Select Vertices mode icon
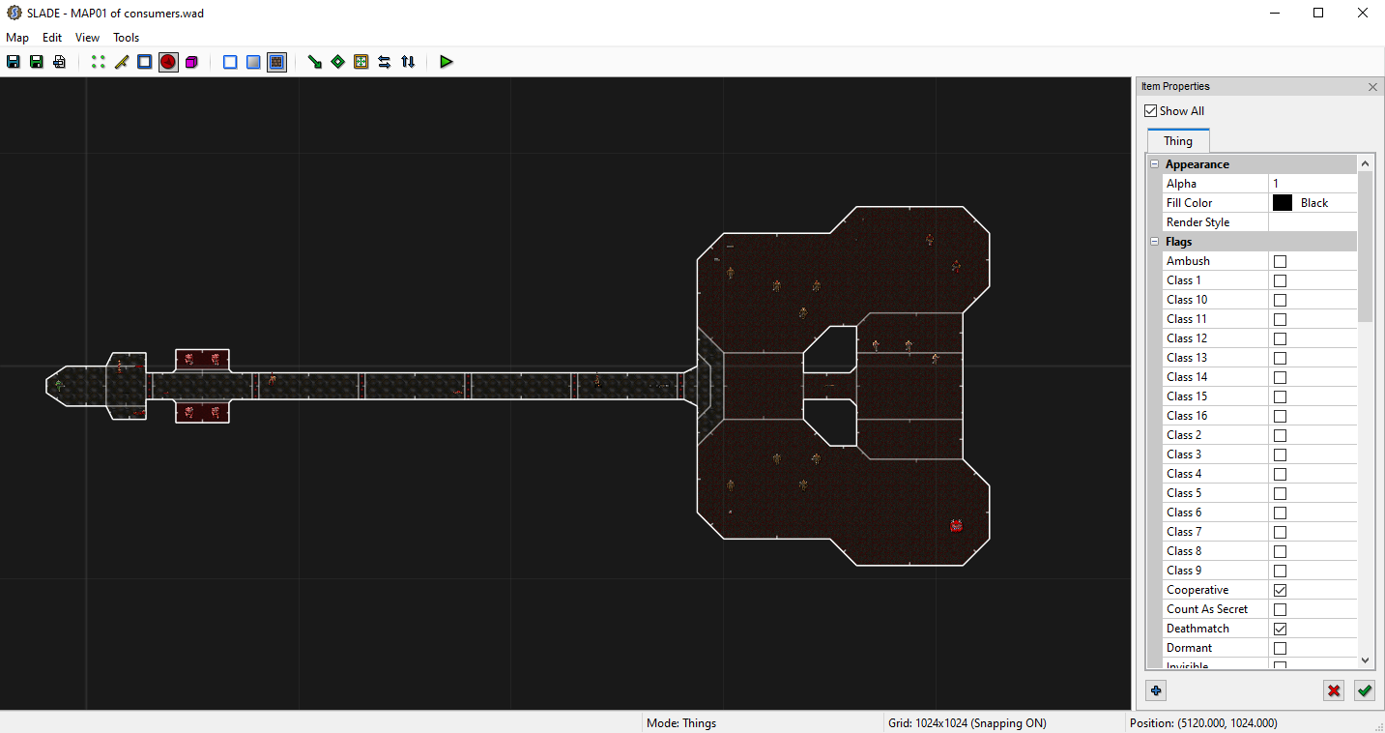1385x733 pixels. point(98,62)
